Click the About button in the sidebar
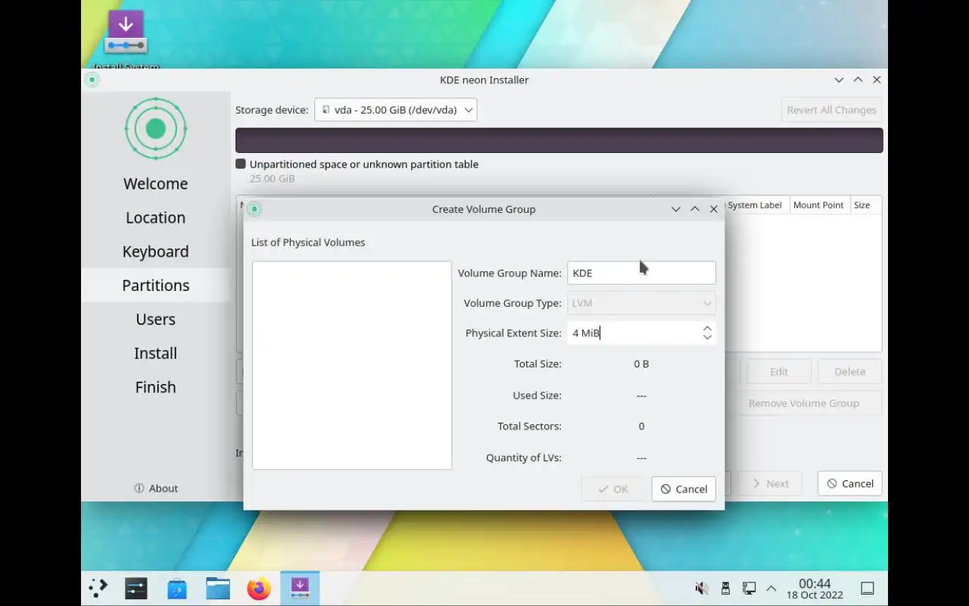This screenshot has width=969, height=606. (156, 489)
